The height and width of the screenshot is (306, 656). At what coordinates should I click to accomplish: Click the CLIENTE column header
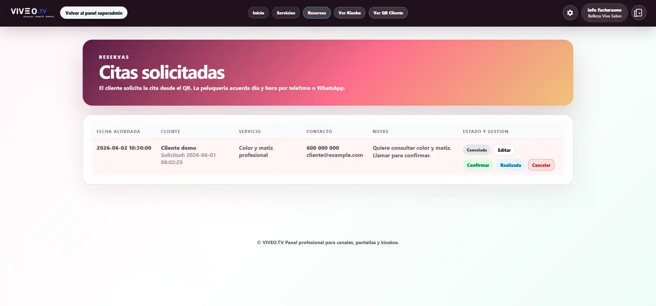pos(170,132)
